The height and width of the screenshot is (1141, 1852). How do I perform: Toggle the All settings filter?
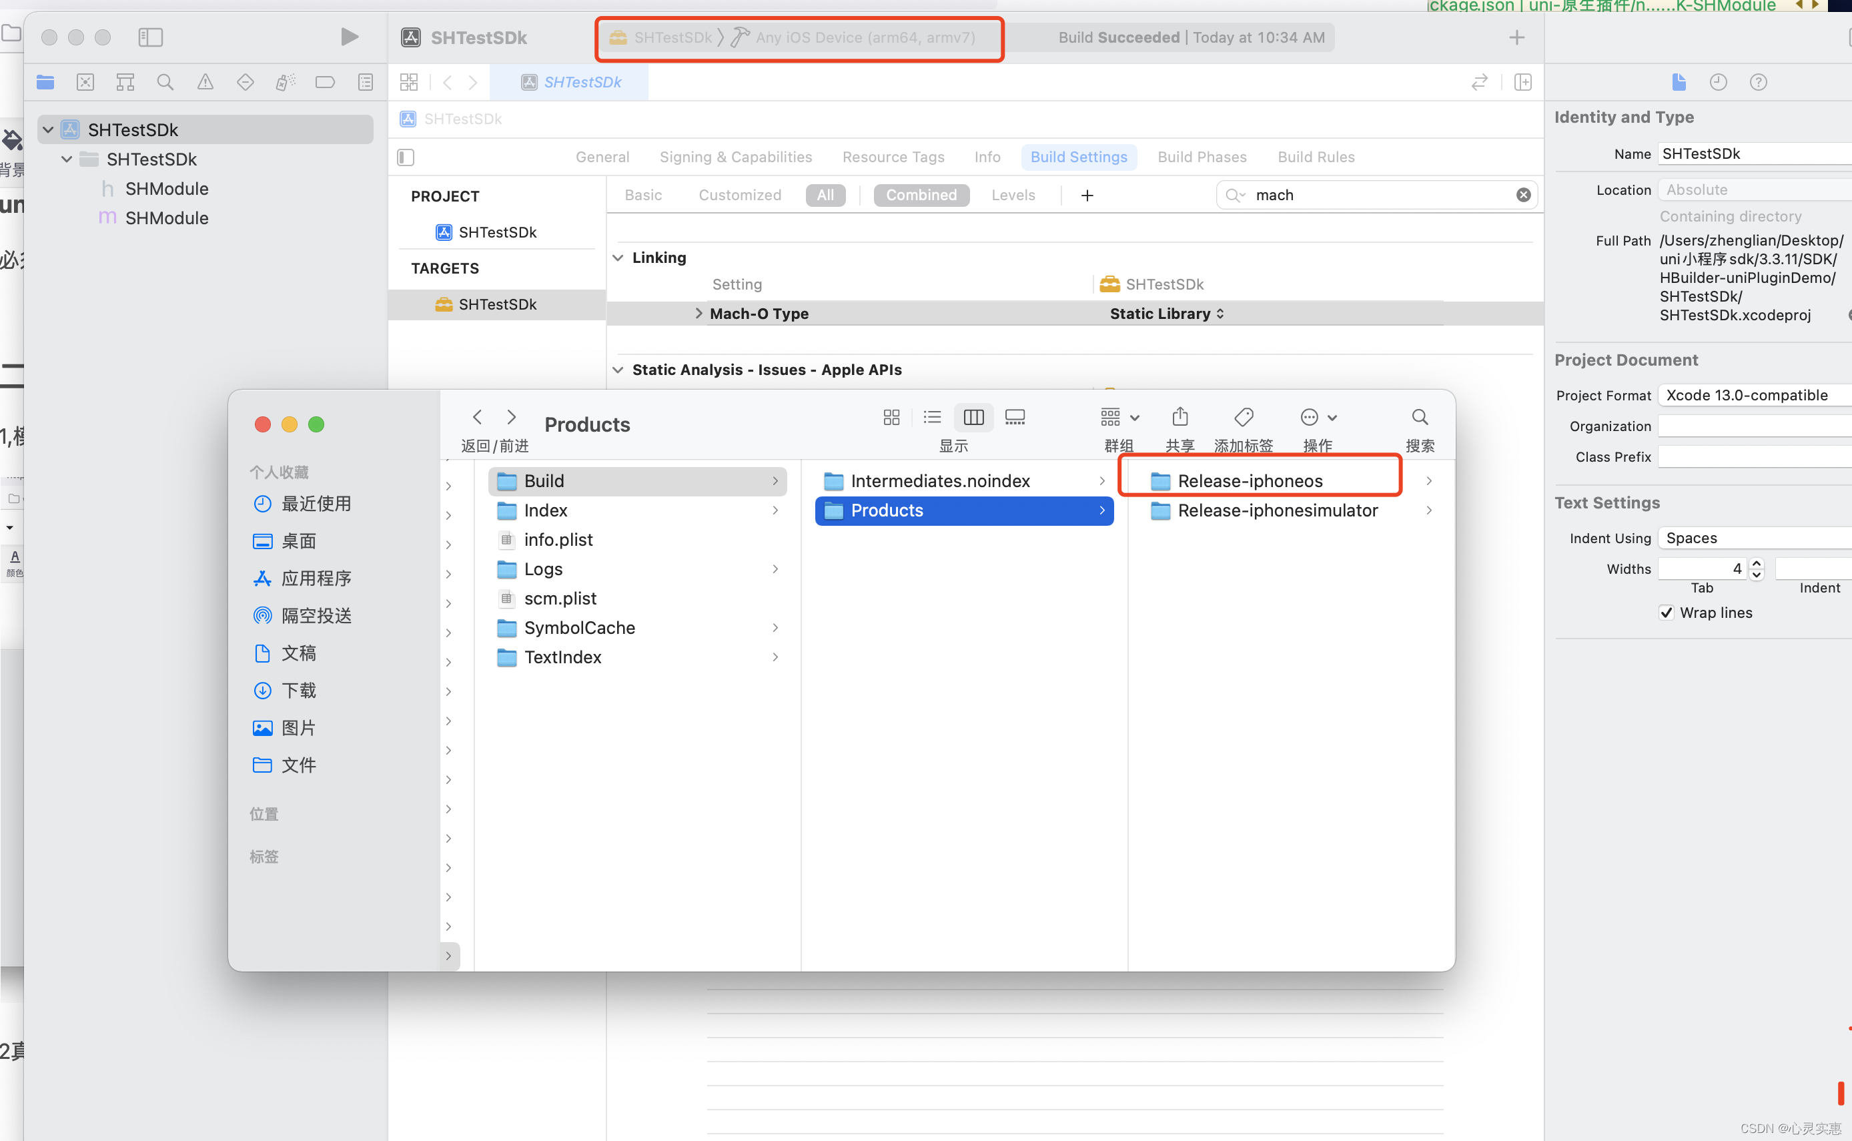[x=825, y=196]
